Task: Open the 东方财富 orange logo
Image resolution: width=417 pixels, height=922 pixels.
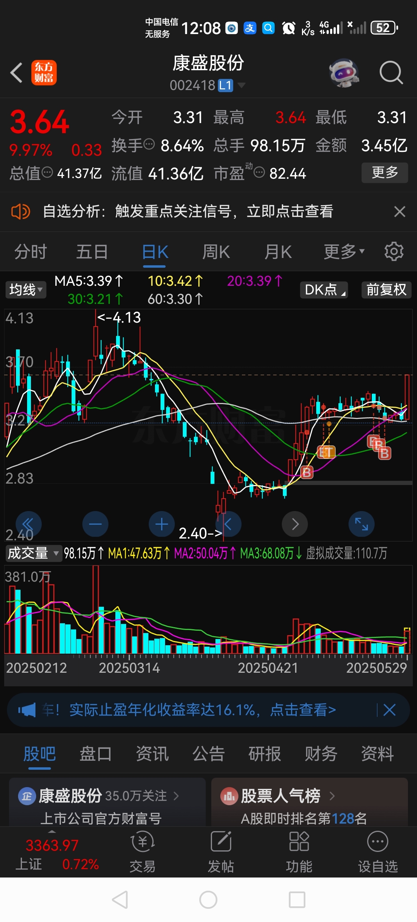Action: pyautogui.click(x=44, y=73)
